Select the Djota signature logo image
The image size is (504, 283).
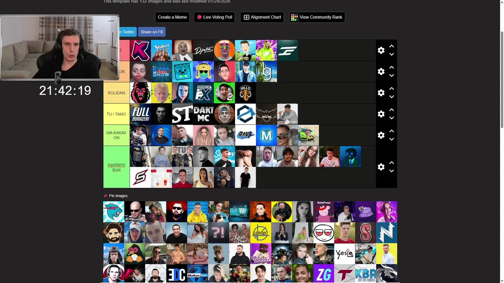pyautogui.click(x=204, y=50)
